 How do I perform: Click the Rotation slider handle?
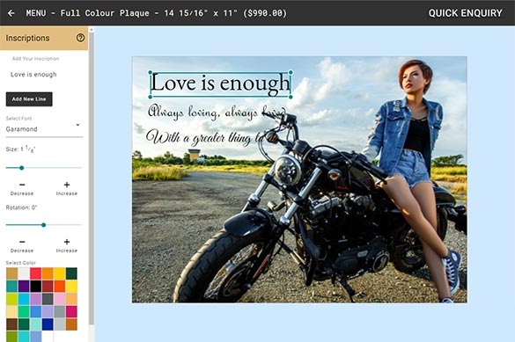44,225
